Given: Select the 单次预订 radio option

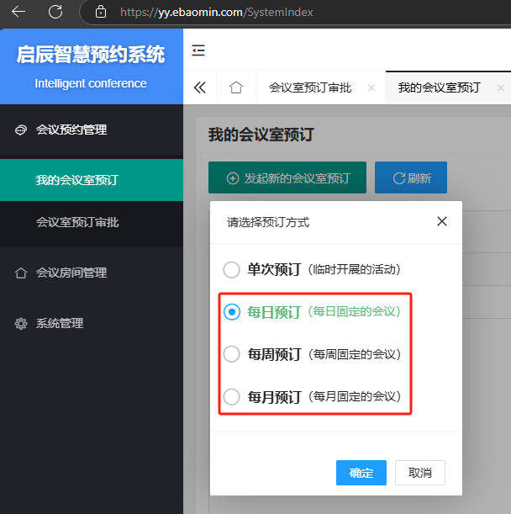Looking at the screenshot, I should click(231, 270).
